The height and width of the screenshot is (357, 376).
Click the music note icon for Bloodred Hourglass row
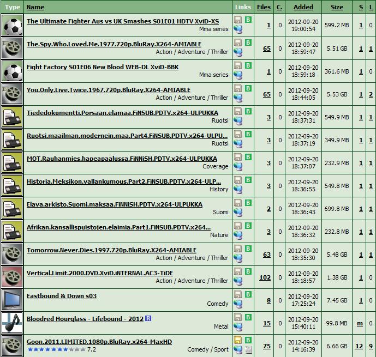tap(12, 323)
